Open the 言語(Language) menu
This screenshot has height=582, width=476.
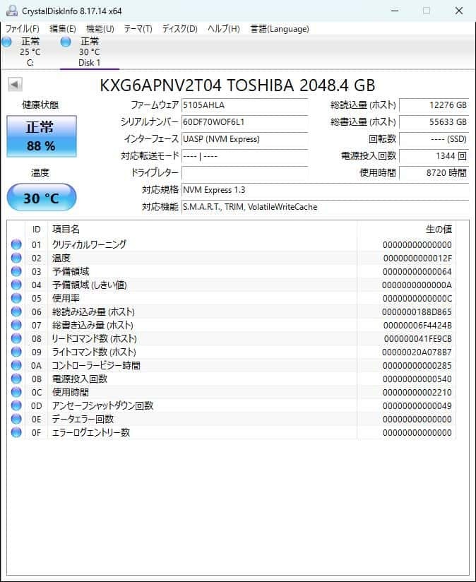tap(280, 28)
